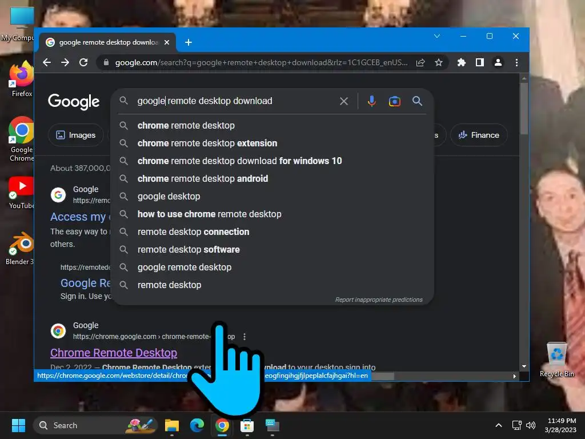The image size is (585, 439).
Task: Open the 'Google Re' sub-result link
Action: [86, 283]
